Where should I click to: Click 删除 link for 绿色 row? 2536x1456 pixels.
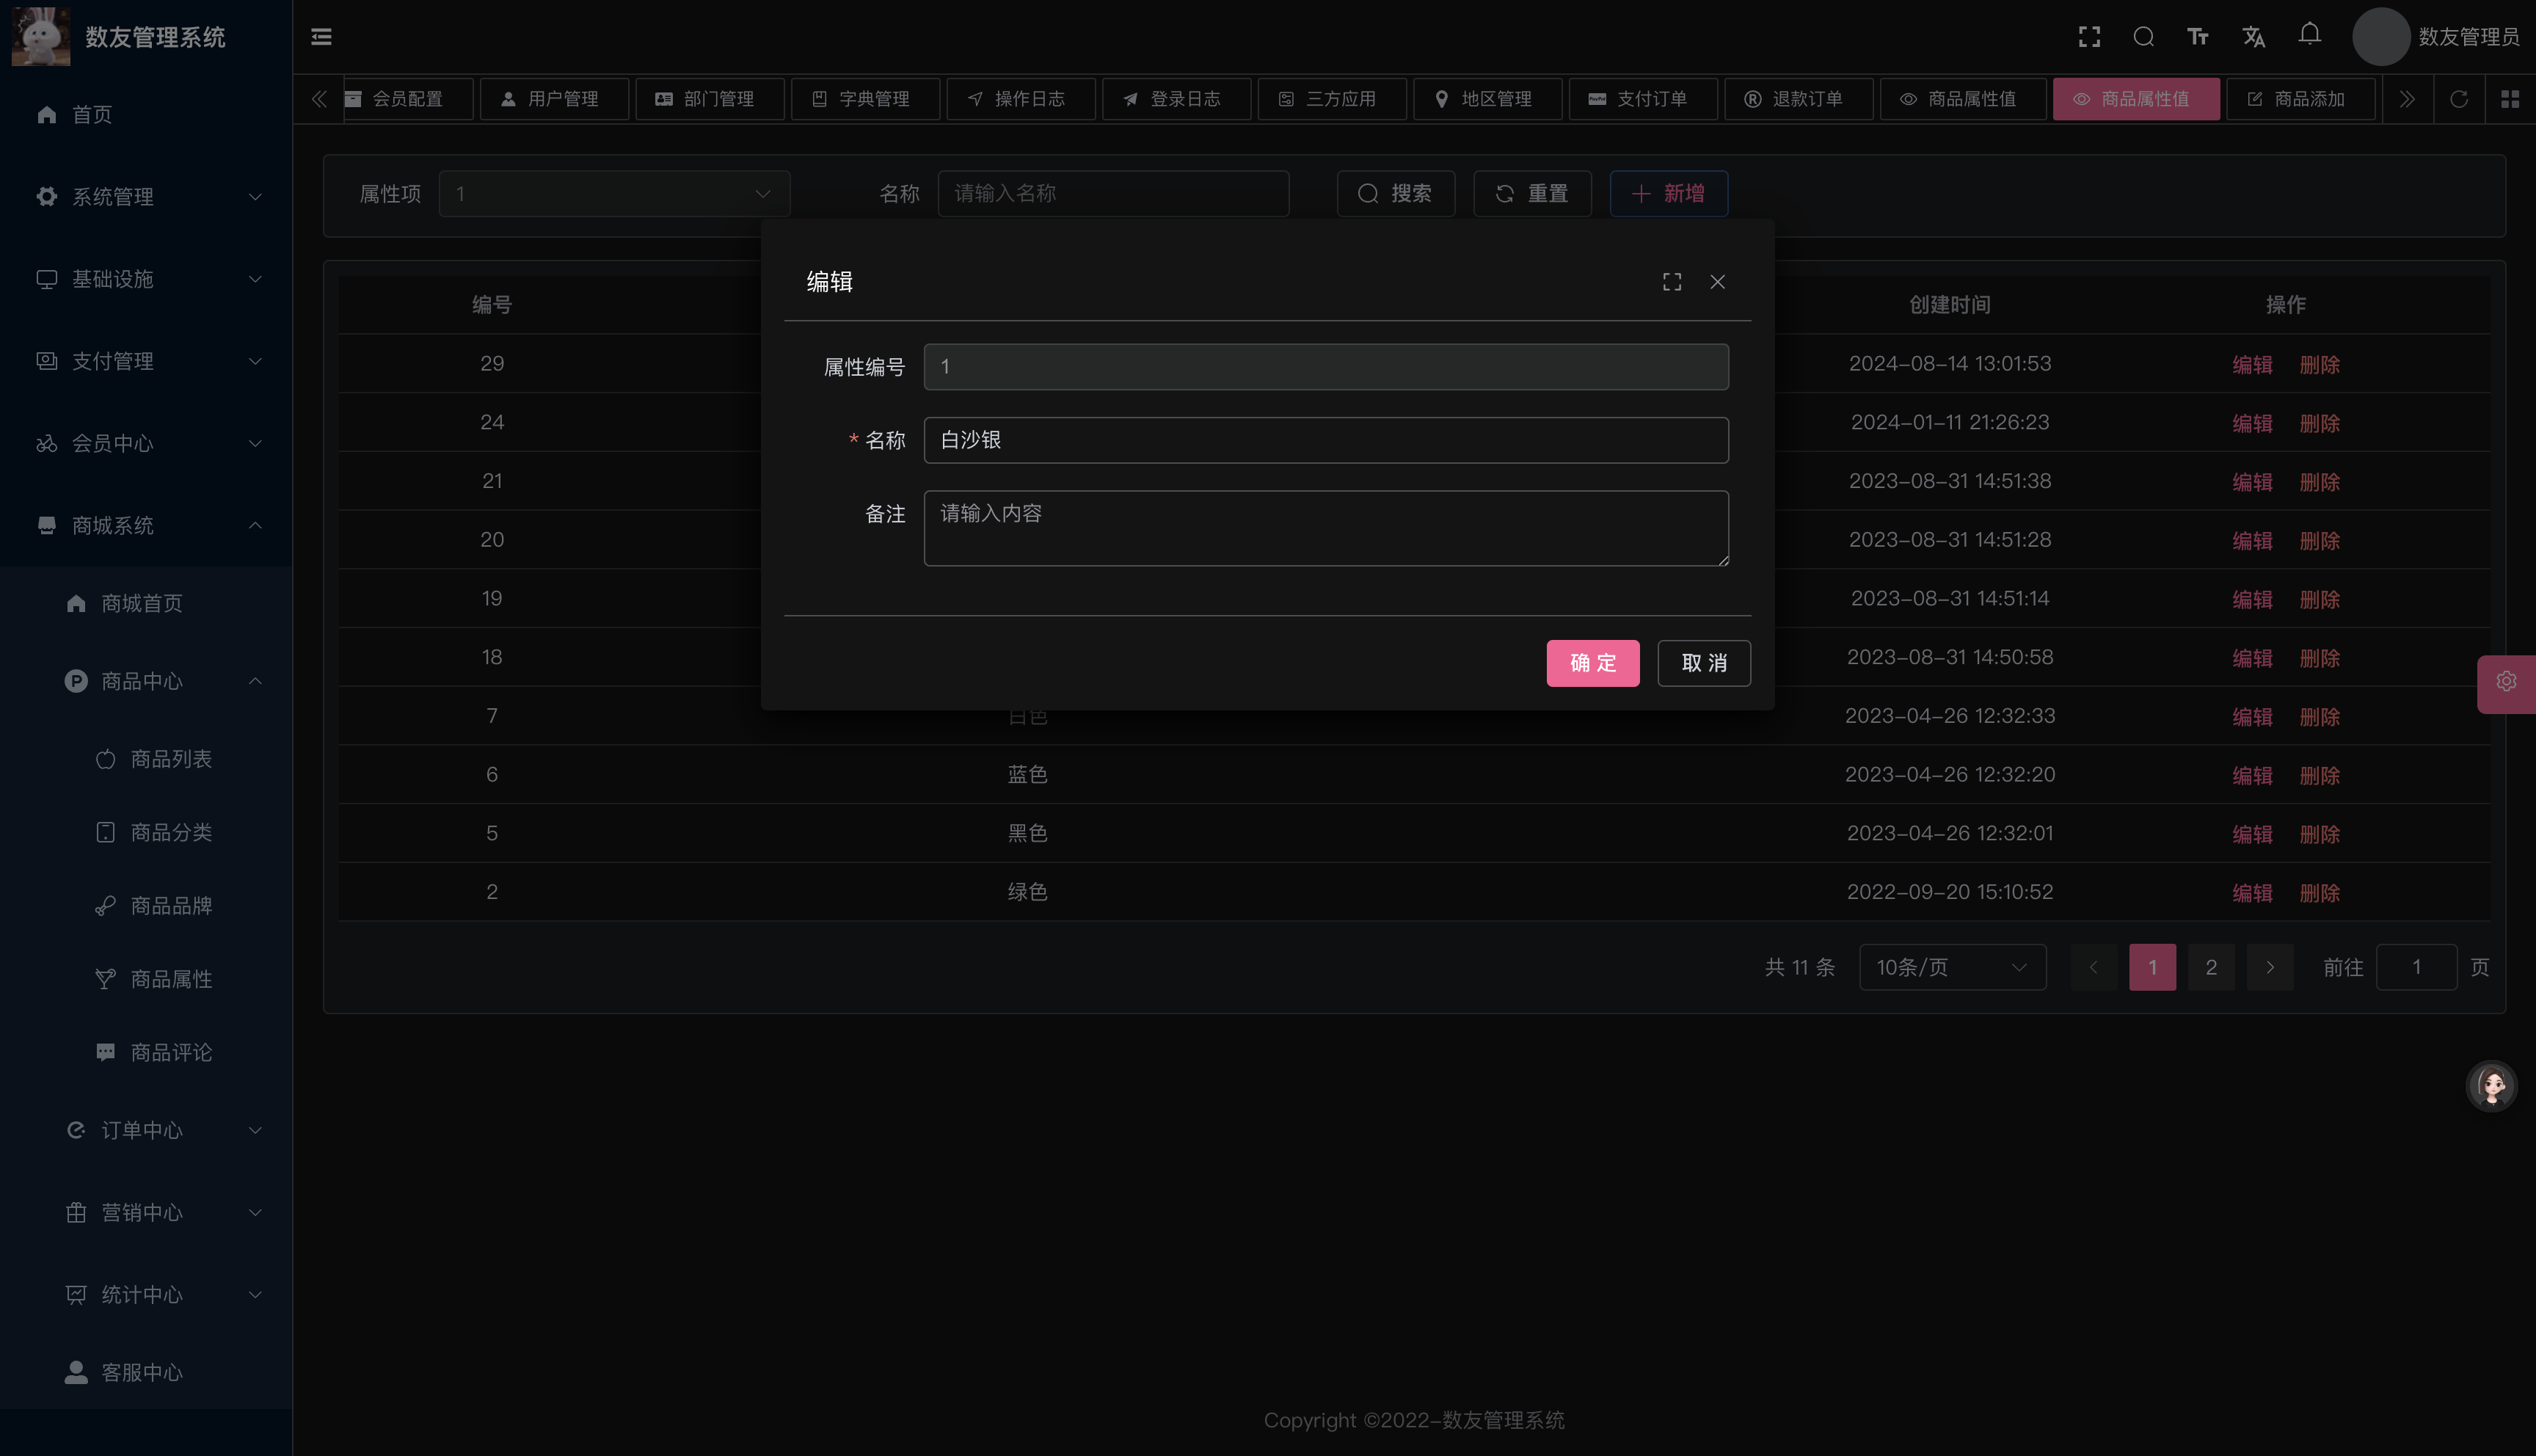click(x=2319, y=893)
